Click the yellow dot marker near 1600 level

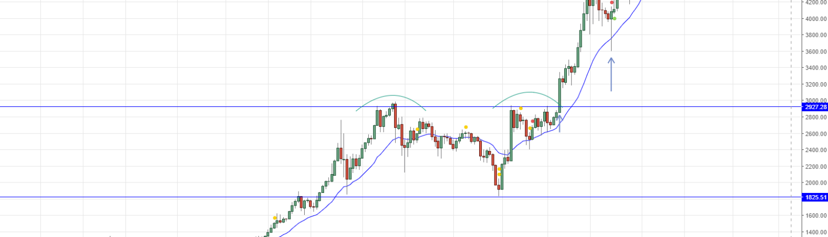point(275,218)
